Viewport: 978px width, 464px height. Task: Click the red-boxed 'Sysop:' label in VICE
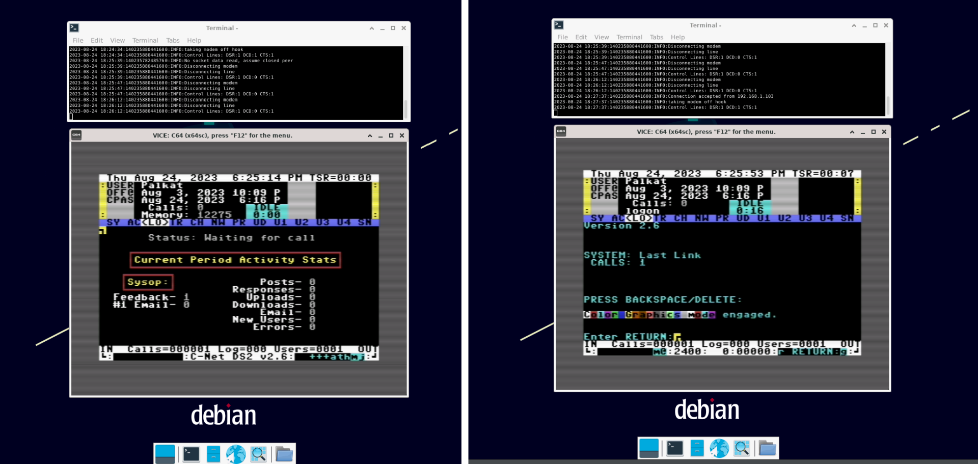(x=148, y=282)
